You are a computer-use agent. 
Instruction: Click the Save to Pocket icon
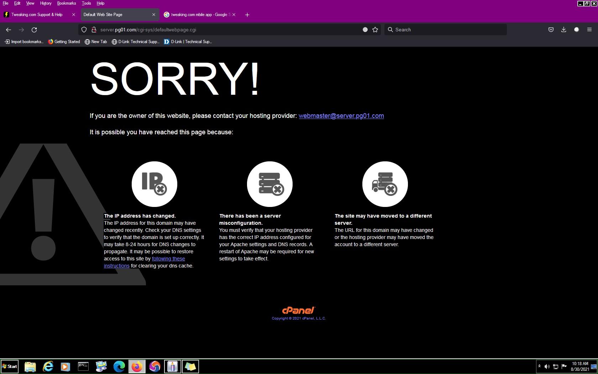551,30
